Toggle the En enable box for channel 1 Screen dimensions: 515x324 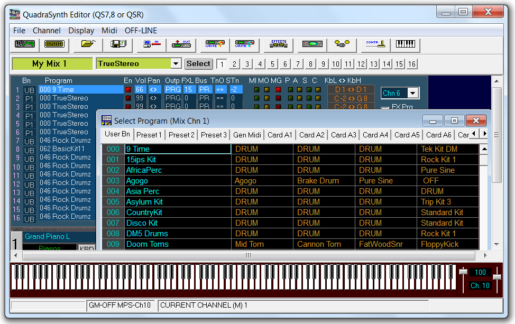[128, 90]
